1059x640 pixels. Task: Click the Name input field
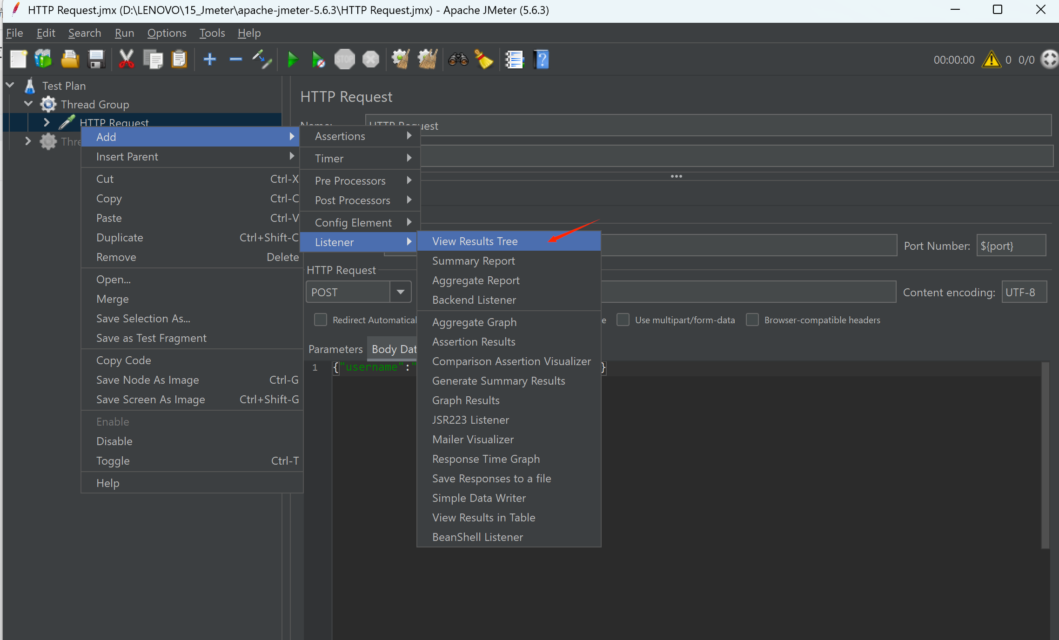pos(708,126)
